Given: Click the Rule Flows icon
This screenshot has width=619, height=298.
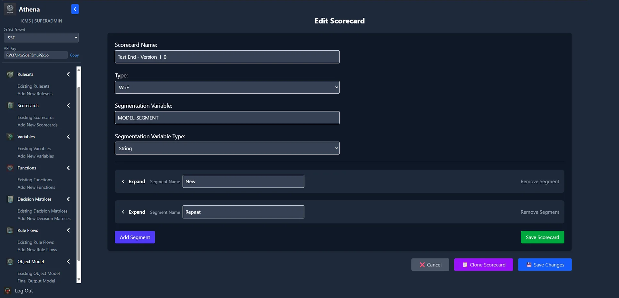Looking at the screenshot, I should coord(10,230).
